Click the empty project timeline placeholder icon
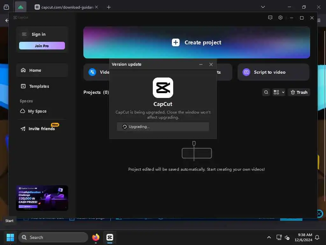This screenshot has width=326, height=245. [x=197, y=151]
